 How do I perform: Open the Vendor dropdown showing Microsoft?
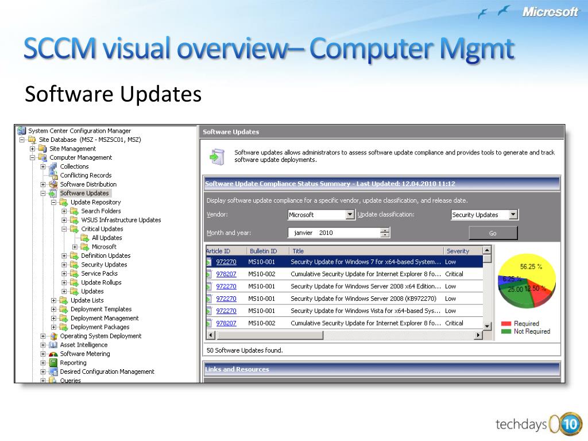click(350, 215)
